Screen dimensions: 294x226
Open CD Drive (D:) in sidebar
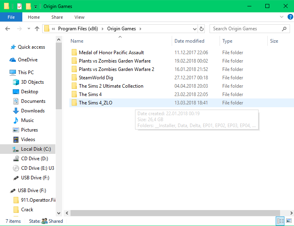[x=35, y=159]
